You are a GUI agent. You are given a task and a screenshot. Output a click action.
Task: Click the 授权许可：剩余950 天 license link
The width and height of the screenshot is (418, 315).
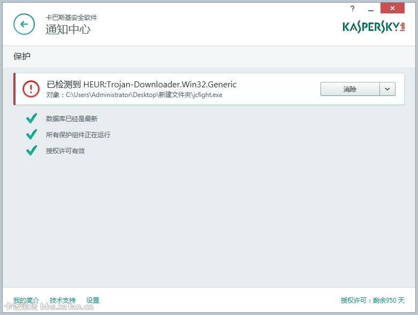click(372, 301)
